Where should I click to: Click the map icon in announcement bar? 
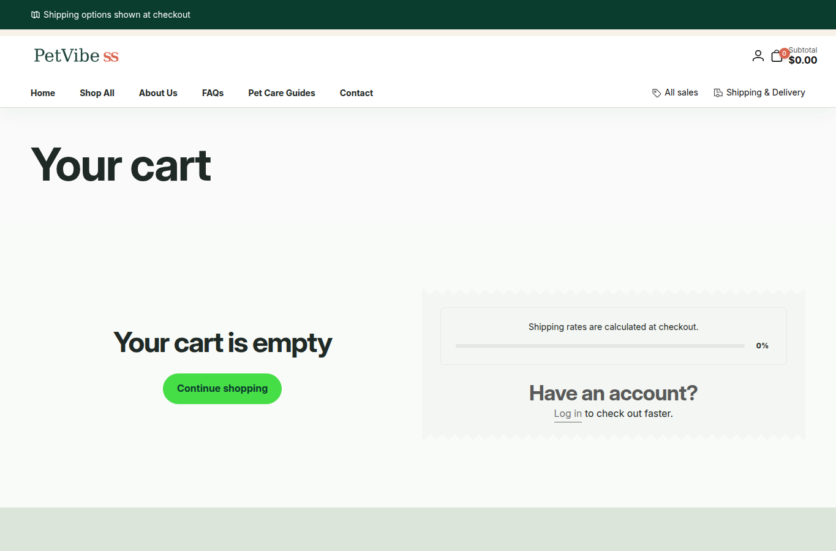point(36,15)
